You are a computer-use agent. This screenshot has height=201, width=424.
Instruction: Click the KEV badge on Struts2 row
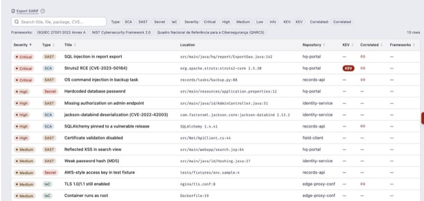point(348,68)
